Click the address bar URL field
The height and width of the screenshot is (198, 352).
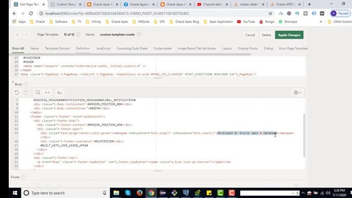pyautogui.click(x=155, y=13)
